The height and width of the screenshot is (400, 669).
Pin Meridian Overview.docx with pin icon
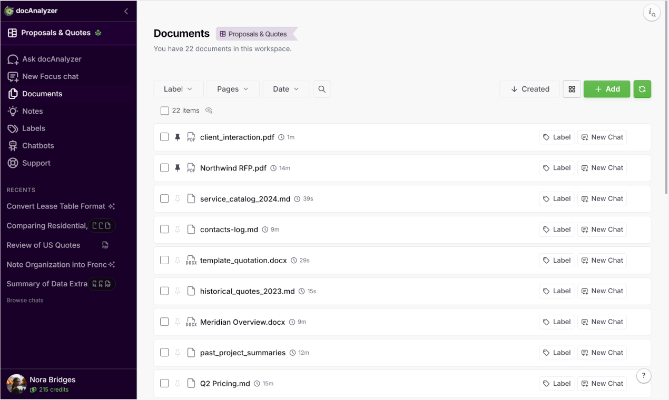tap(178, 322)
